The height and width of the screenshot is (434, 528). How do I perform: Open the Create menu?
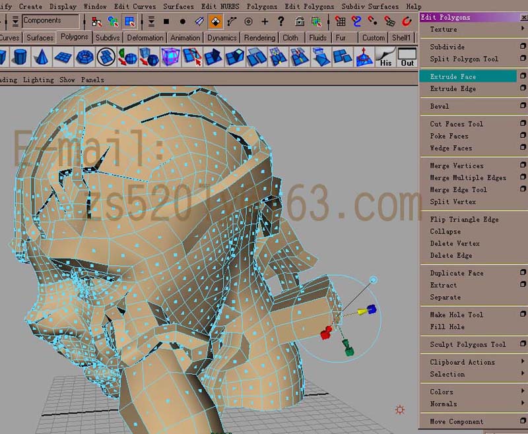point(30,7)
